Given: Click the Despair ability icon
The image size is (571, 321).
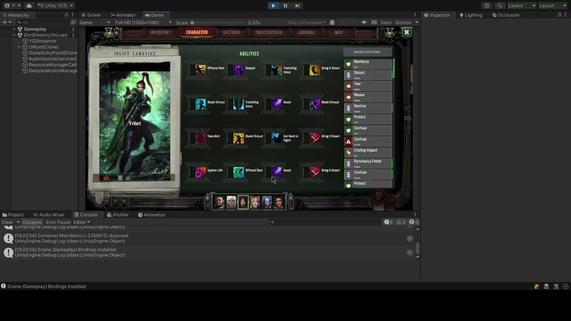Looking at the screenshot, I should pyautogui.click(x=239, y=70).
